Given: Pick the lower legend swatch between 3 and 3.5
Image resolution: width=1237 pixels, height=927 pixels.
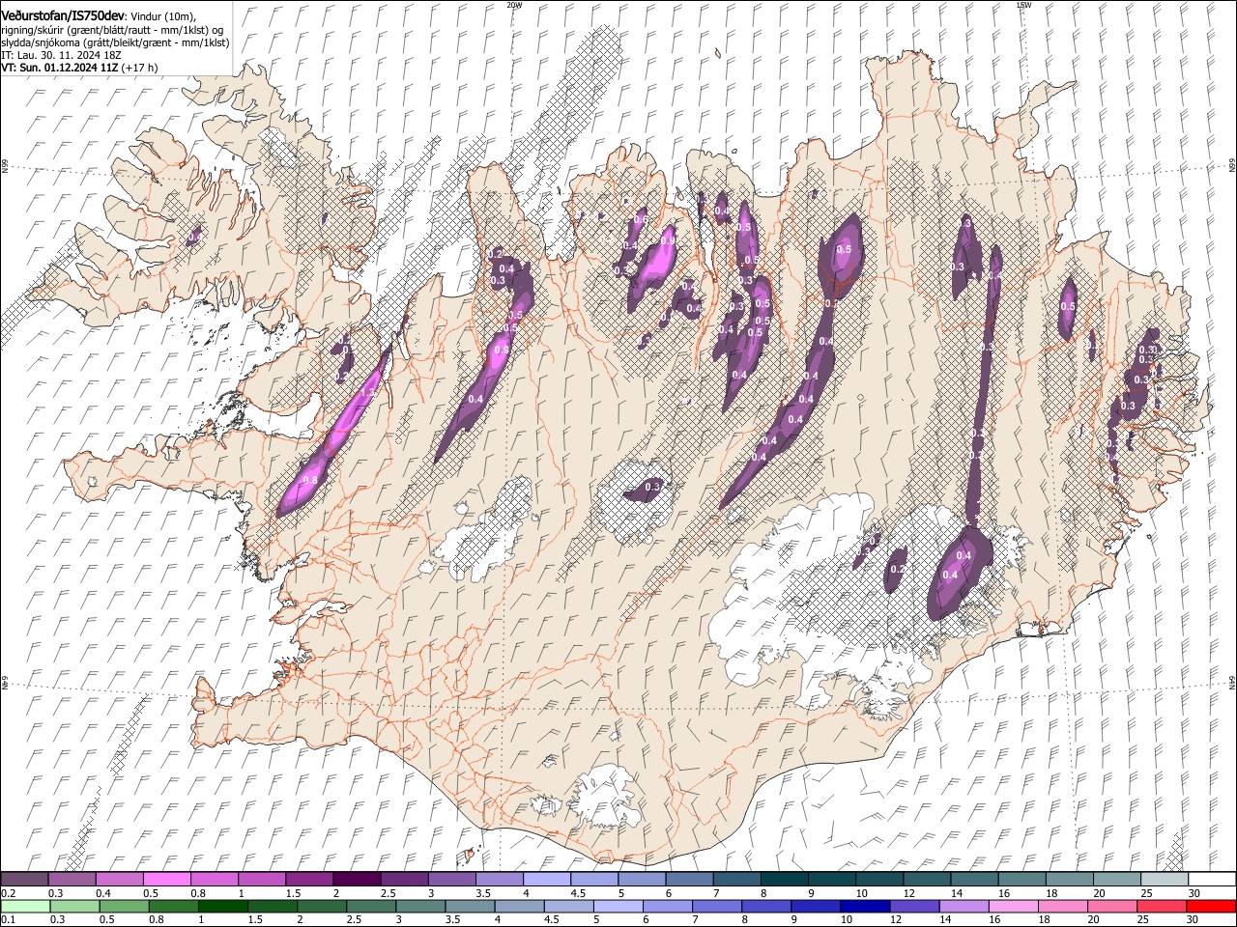Looking at the screenshot, I should click(x=419, y=907).
